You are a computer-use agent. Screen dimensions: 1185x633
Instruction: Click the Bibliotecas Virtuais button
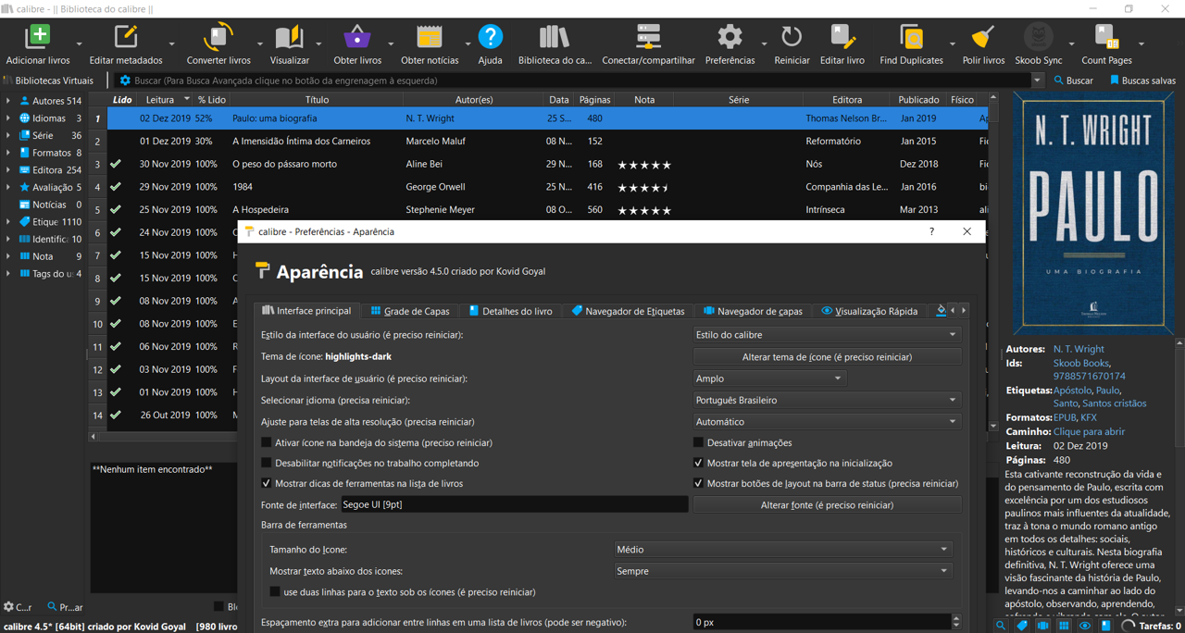tap(48, 81)
